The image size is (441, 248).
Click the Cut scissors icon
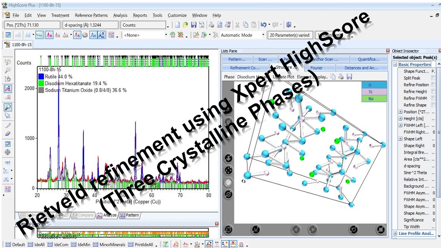(237, 25)
